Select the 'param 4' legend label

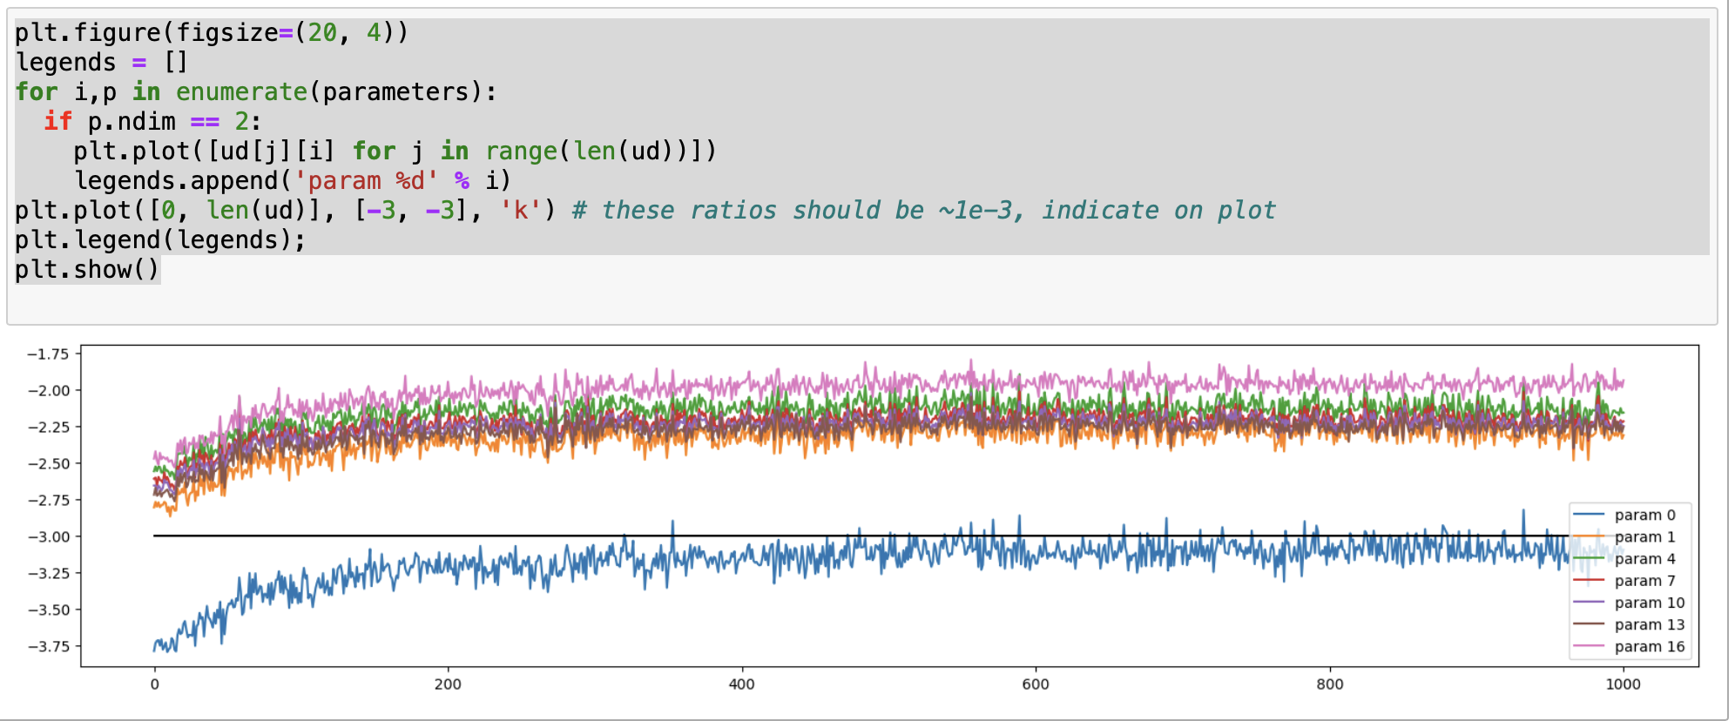1644,558
